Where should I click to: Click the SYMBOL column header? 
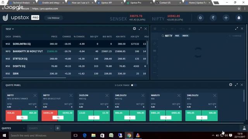[17, 37]
